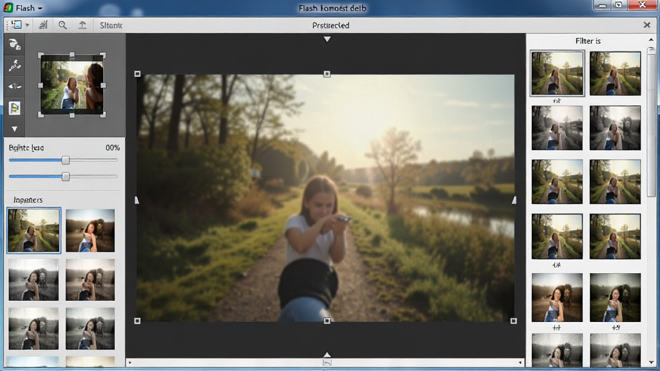
Task: Click the '00%' value next to the brightness label
Action: 112,147
